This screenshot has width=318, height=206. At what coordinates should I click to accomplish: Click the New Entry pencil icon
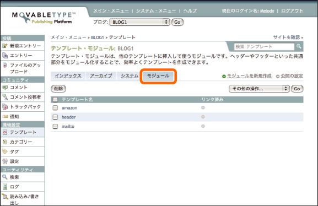[x=5, y=46]
